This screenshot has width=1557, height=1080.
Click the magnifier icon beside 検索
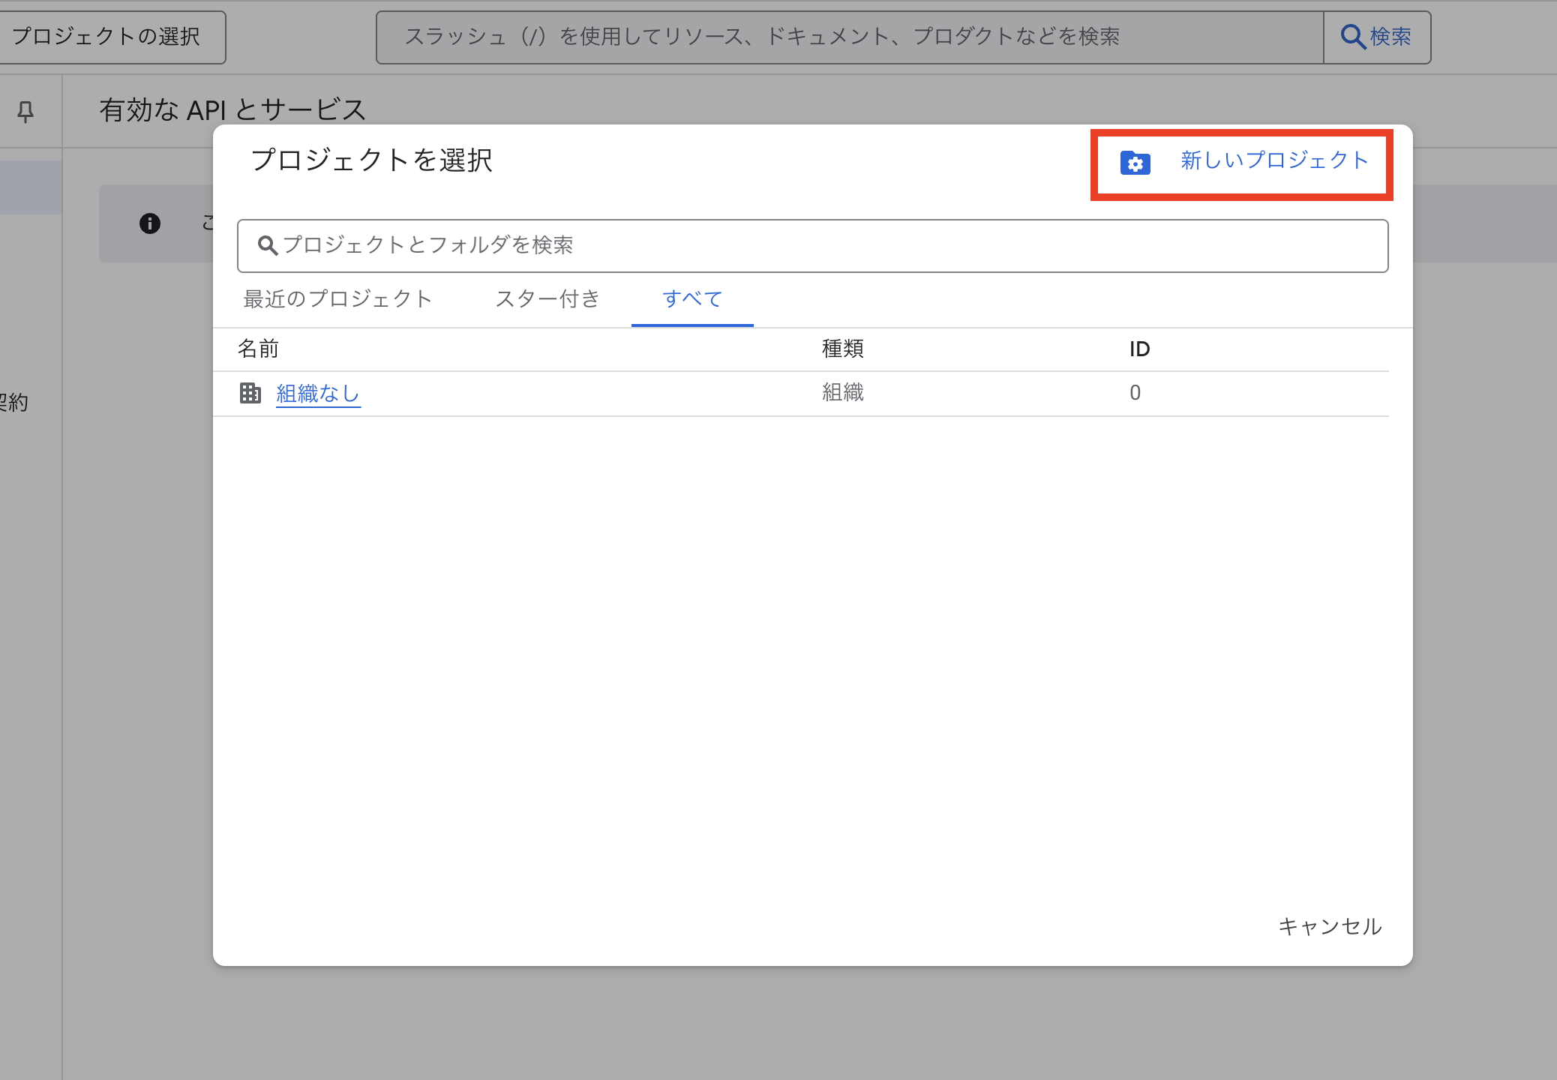(1352, 37)
